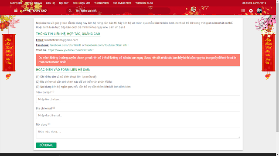Open the facebook.com/Youtuber.StarTinhIT link
This screenshot has width=279, height=156.
click(107, 45)
